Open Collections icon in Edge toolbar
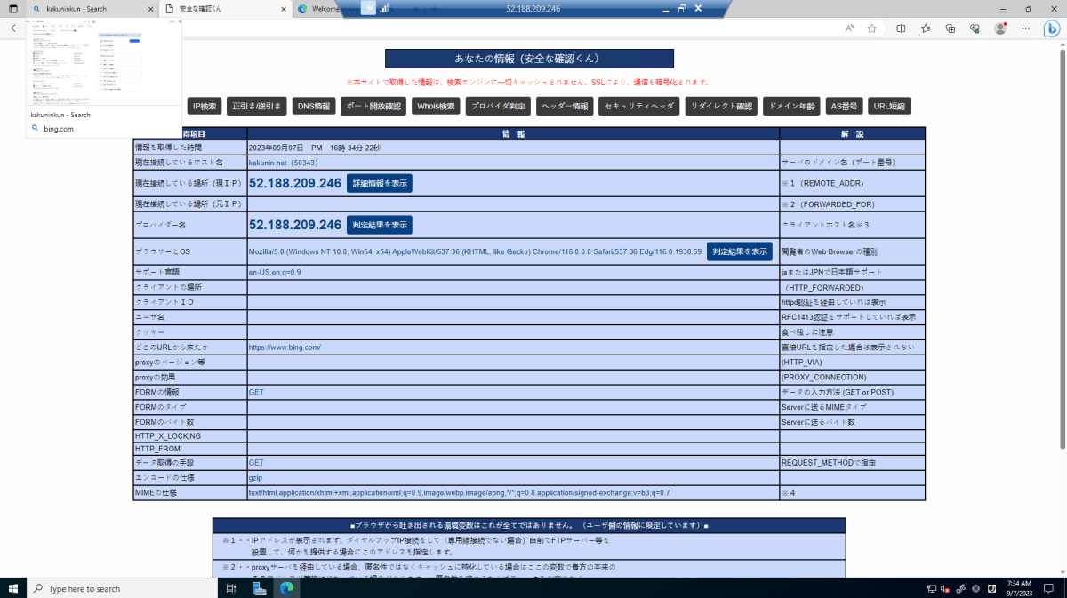Image resolution: width=1067 pixels, height=598 pixels. 951,28
